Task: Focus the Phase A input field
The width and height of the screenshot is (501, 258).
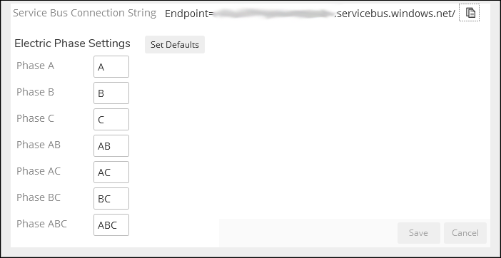Action: tap(111, 67)
